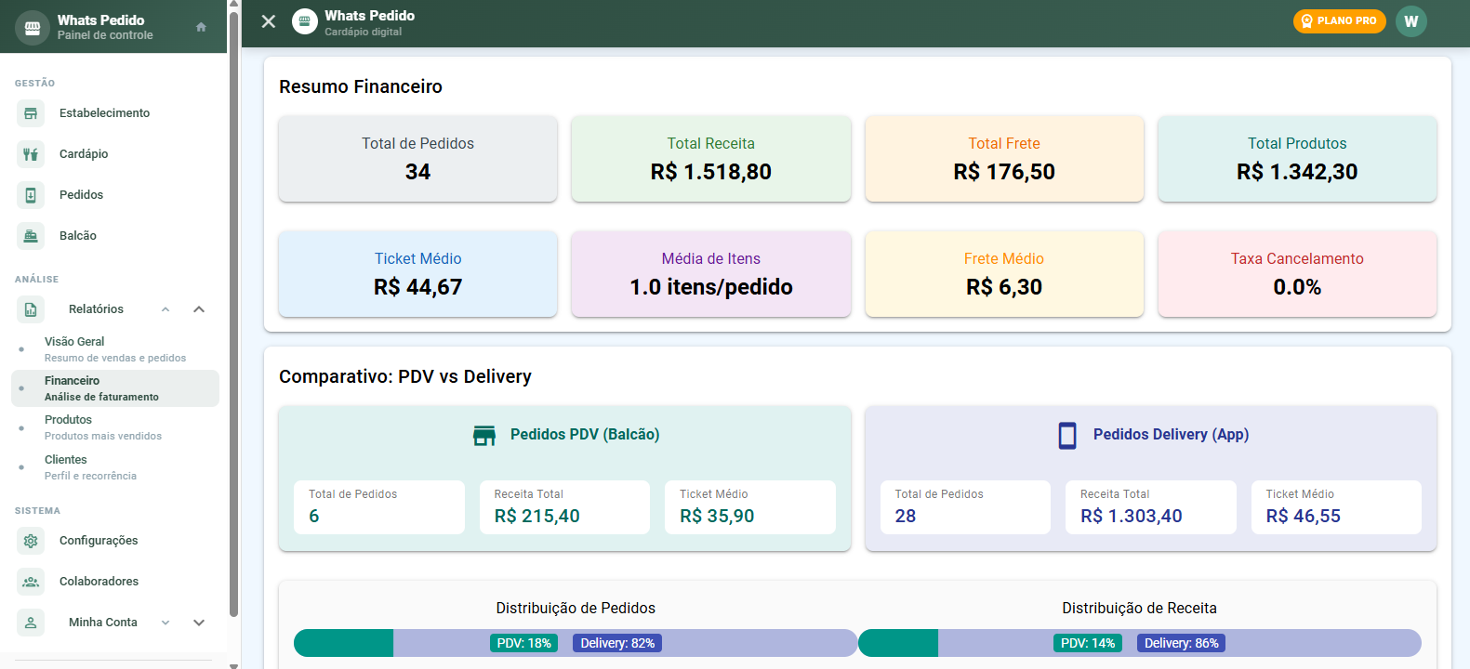Image resolution: width=1470 pixels, height=669 pixels.
Task: Close the panel with X button
Action: coord(269,21)
